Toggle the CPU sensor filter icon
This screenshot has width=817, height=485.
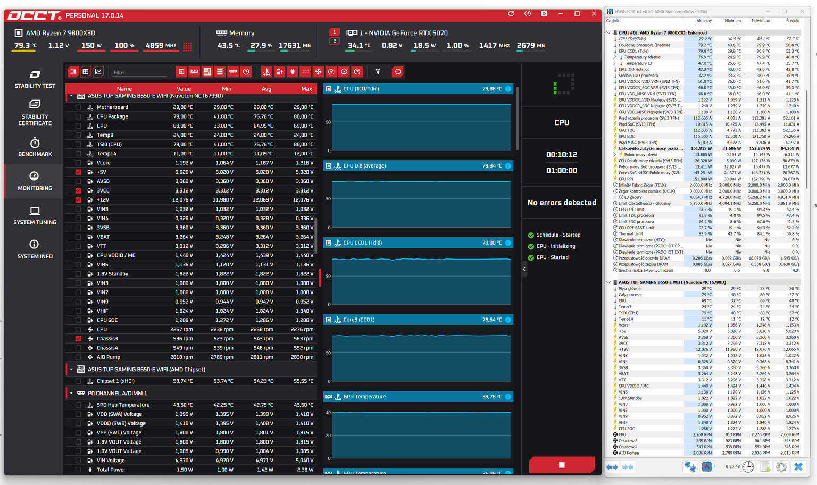(181, 72)
